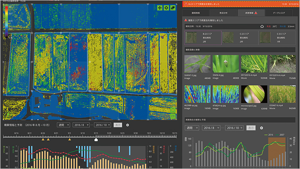Zoom out the map with the minus button
The image size is (300, 169).
(173, 116)
